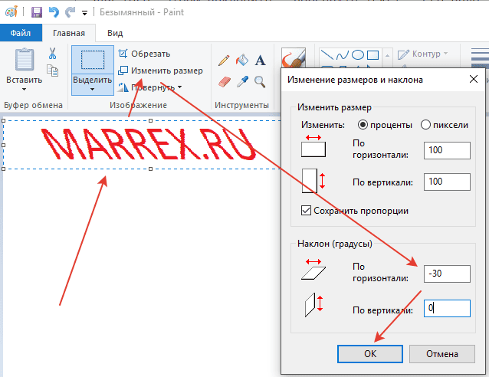The width and height of the screenshot is (489, 377).
Task: Copy selection with the copy icon
Action: click(x=52, y=70)
